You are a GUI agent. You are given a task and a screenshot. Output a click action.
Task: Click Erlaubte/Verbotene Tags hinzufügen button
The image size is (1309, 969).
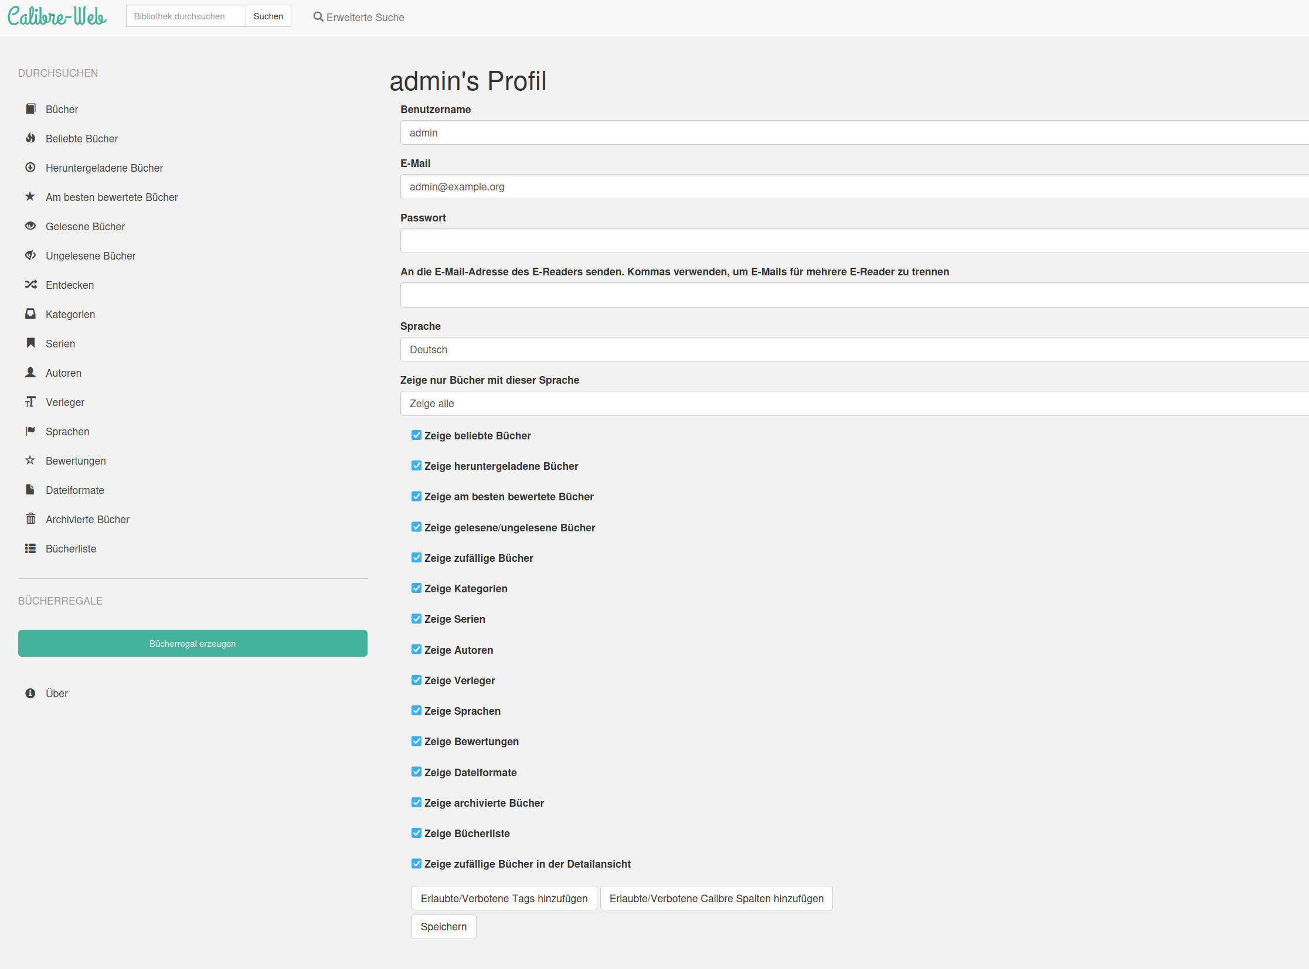[x=504, y=899]
